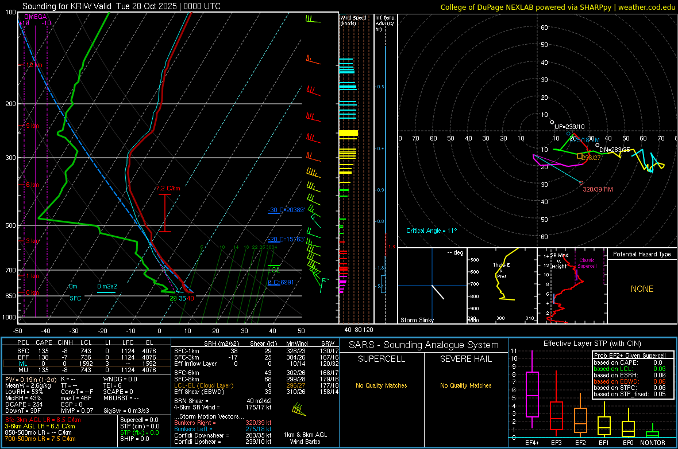Select the EFF parcel row in table
Image resolution: width=678 pixels, height=449 pixels.
tap(87, 357)
